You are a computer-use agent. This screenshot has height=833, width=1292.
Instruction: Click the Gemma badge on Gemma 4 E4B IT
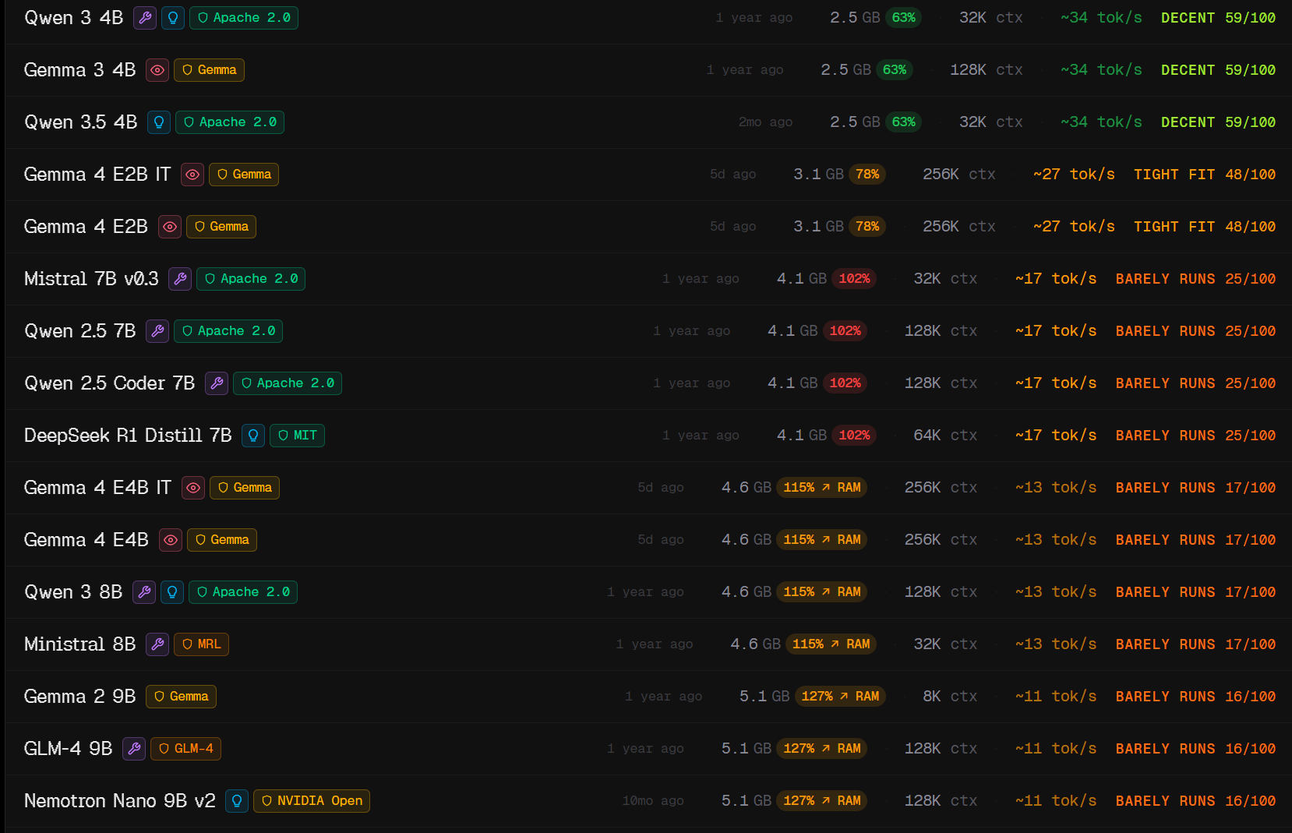(245, 488)
